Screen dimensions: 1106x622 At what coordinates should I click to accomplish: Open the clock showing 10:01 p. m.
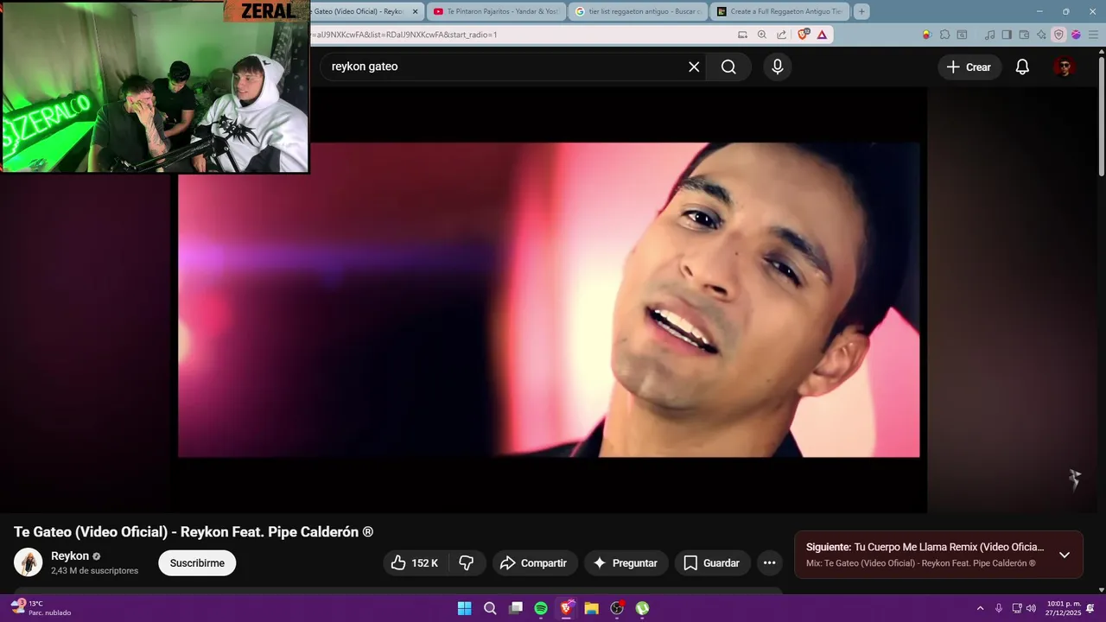(x=1064, y=608)
